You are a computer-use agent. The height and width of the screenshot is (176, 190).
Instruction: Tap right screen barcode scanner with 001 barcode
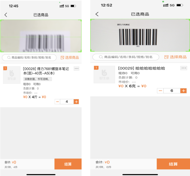tap(140, 35)
